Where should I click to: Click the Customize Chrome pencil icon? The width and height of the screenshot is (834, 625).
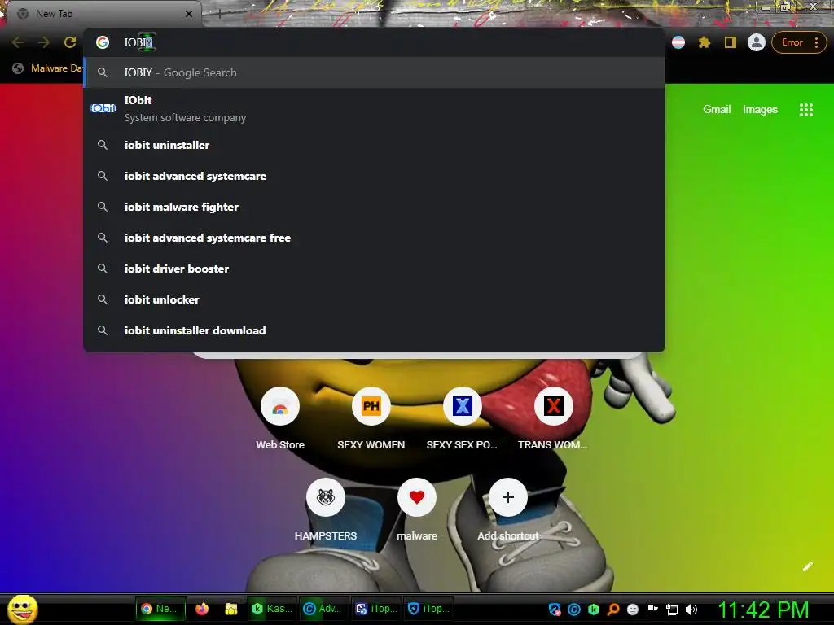[807, 566]
